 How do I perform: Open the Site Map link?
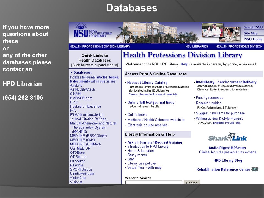pyautogui.click(x=251, y=33)
